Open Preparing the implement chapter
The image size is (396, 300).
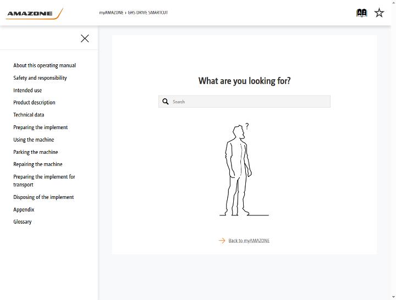tap(40, 127)
